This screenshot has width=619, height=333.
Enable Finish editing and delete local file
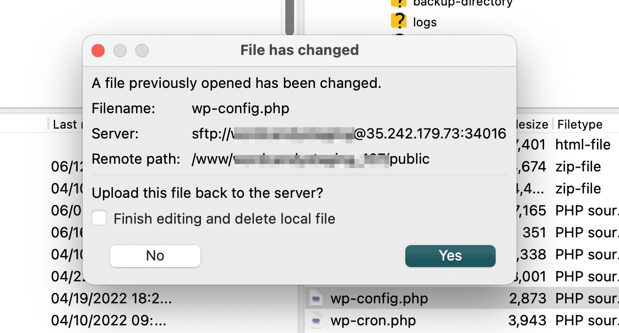[x=100, y=219]
